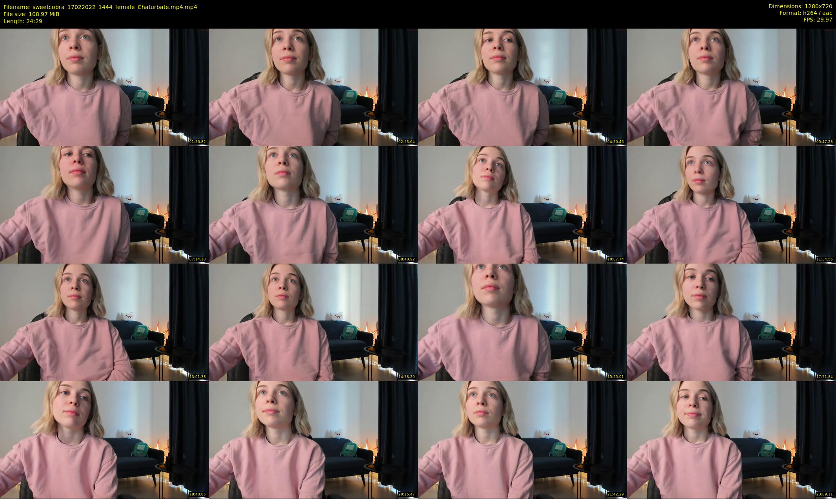Viewport: 836px width, 499px height.
Task: Select the thumbnail at 07:14.10
Action: [104, 204]
